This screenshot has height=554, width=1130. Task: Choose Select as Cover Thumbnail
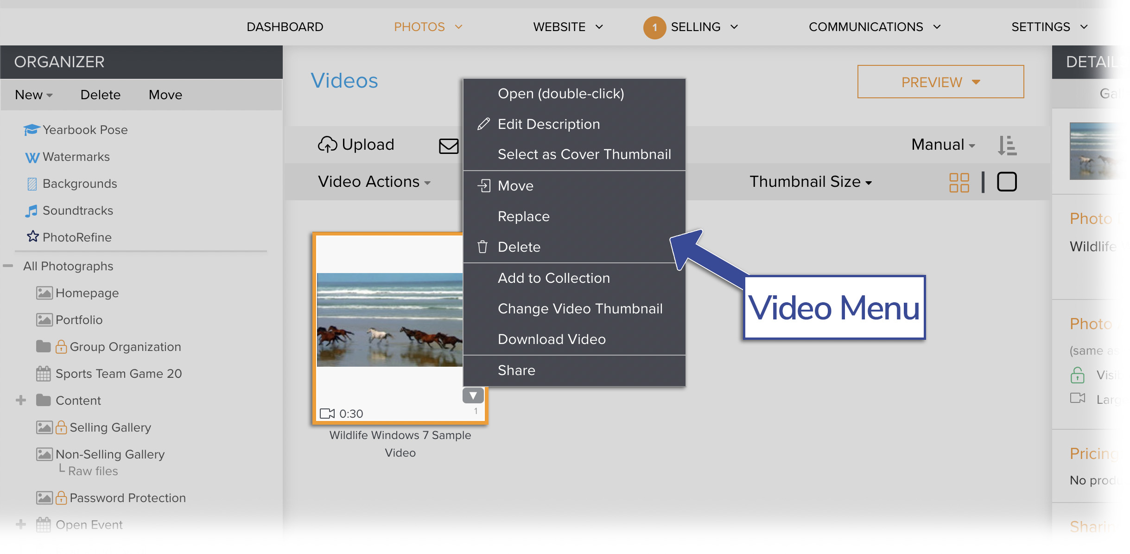point(574,154)
